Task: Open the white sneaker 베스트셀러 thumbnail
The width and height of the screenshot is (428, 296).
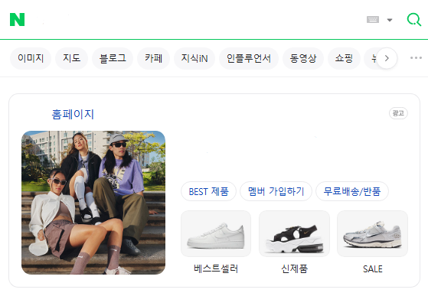Action: (x=216, y=233)
